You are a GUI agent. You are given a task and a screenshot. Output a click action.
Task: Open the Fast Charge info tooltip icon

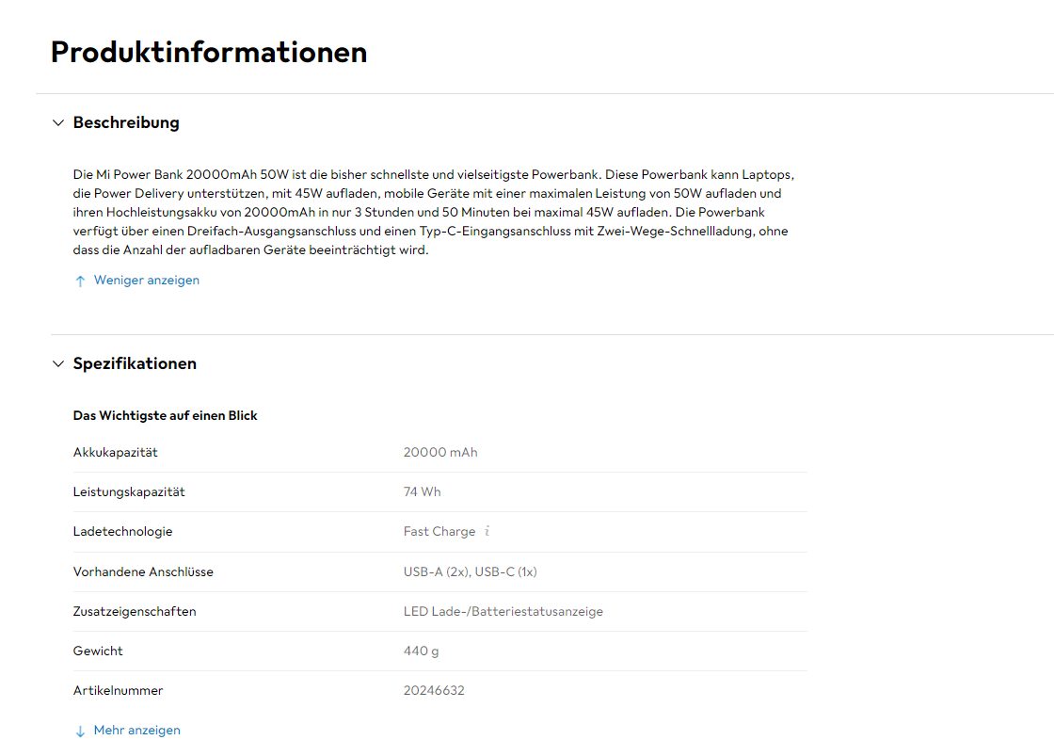(487, 531)
